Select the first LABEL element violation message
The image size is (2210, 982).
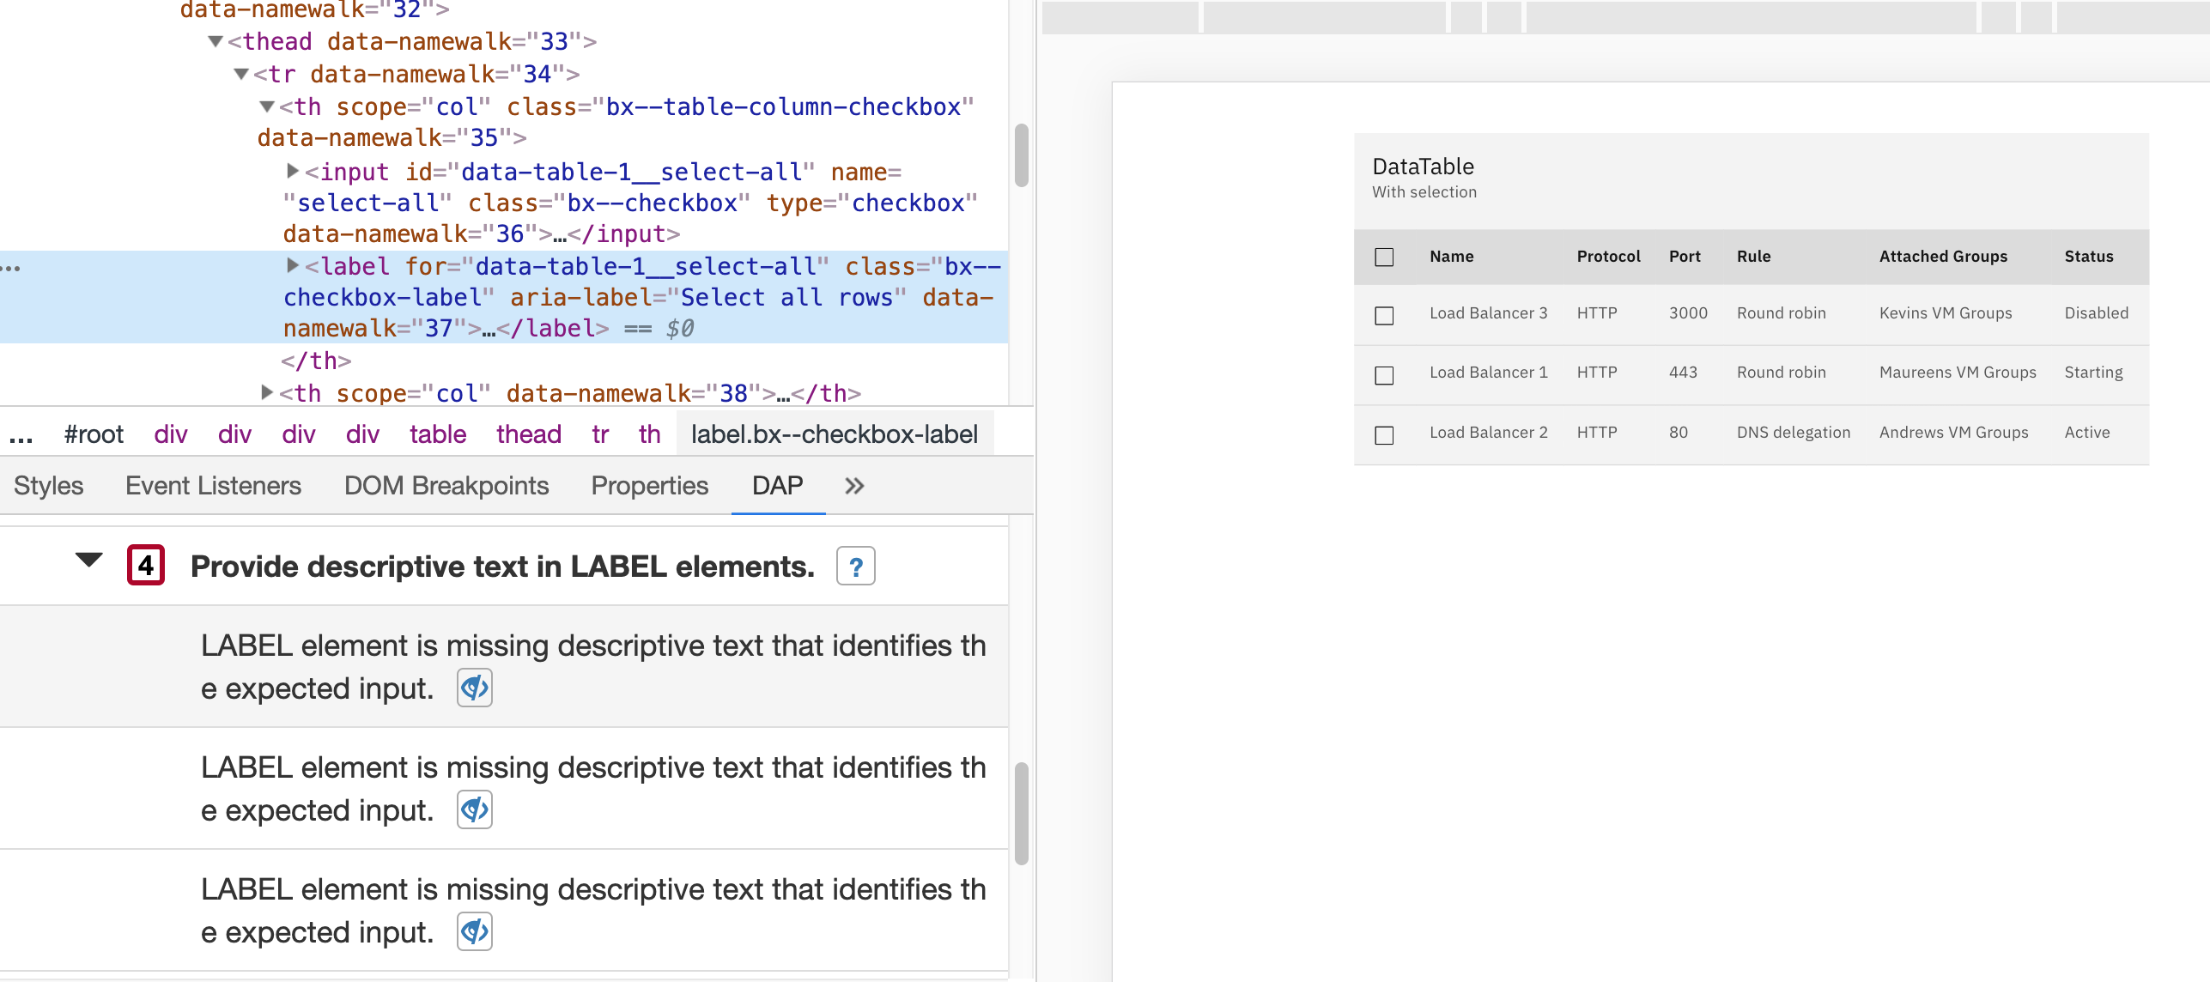coord(592,667)
